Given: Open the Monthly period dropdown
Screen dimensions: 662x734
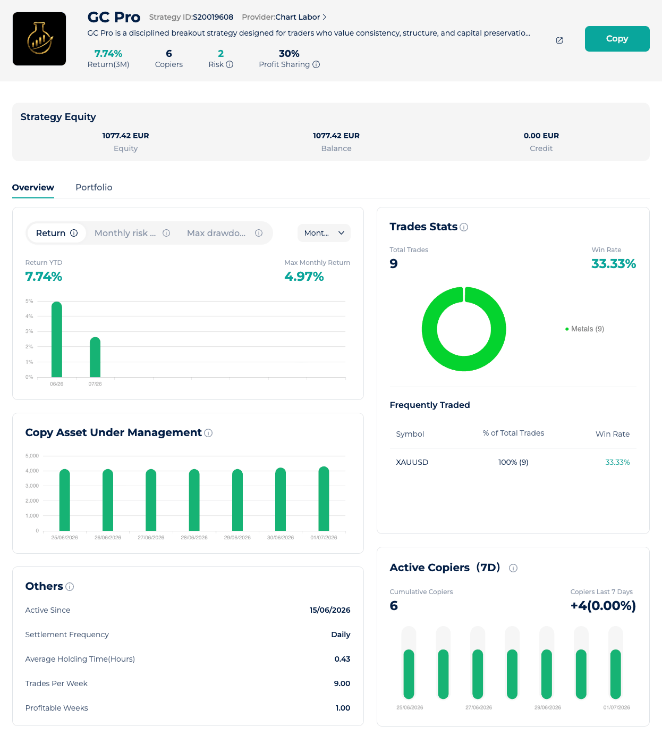Looking at the screenshot, I should (x=324, y=233).
